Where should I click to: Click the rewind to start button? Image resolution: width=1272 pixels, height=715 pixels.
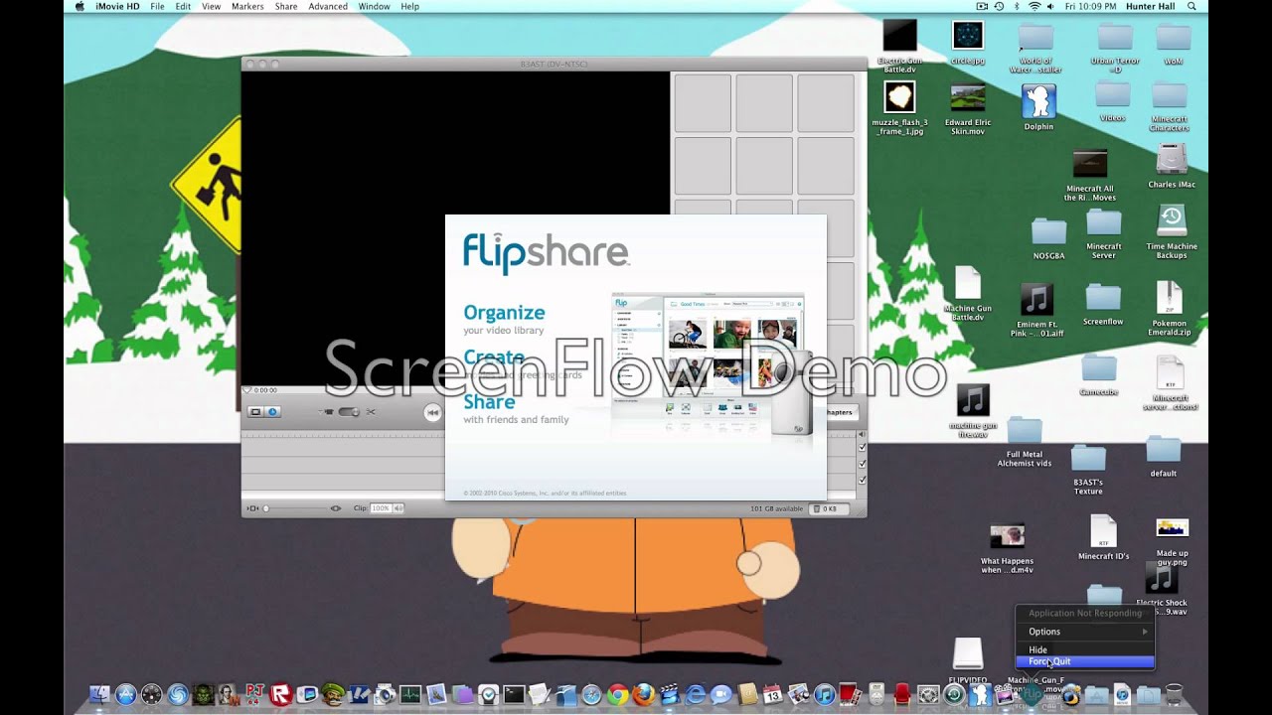coord(433,412)
